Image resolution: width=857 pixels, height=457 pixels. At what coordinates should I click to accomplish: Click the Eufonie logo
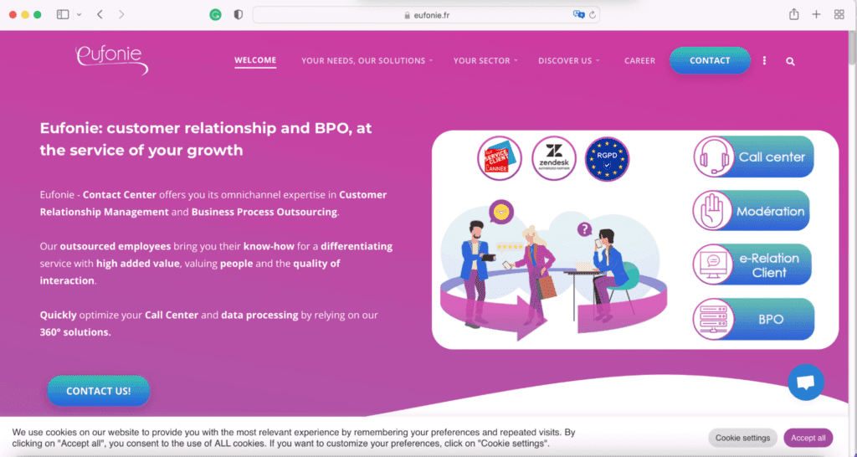pyautogui.click(x=112, y=59)
